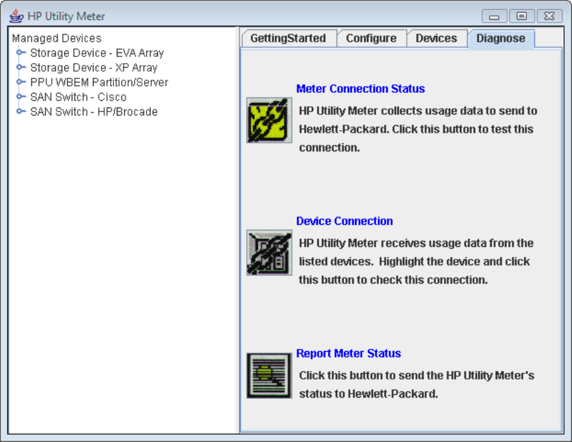Select Storage Device - EVA Array label

coord(97,53)
